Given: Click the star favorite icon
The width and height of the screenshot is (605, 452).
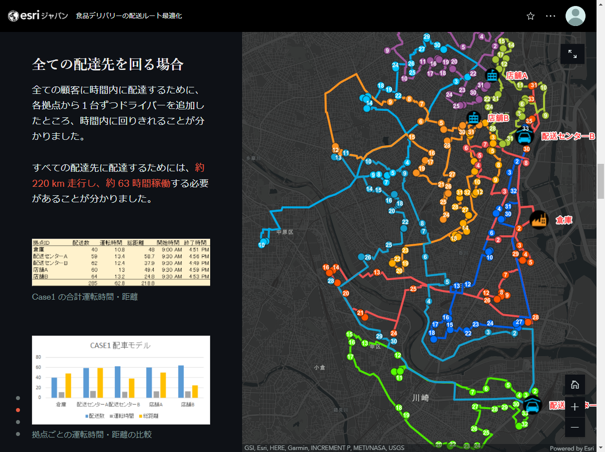Looking at the screenshot, I should click(531, 16).
